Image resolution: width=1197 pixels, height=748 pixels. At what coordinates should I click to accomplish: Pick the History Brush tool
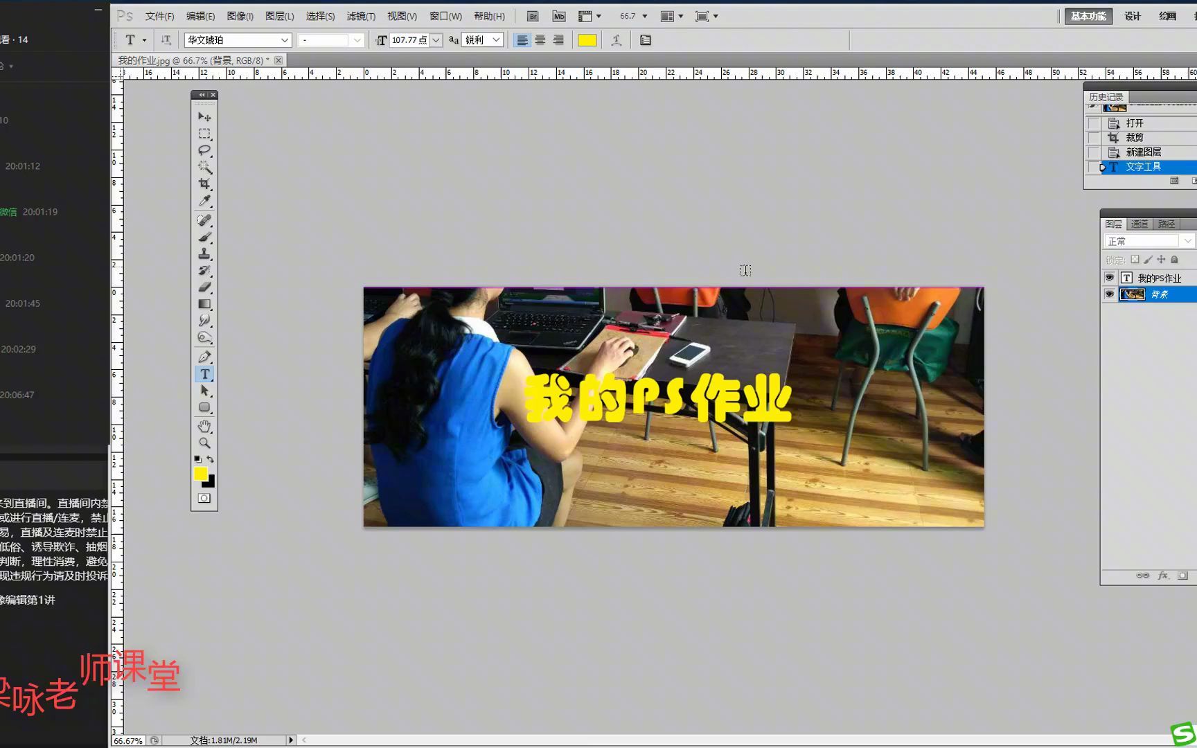204,270
